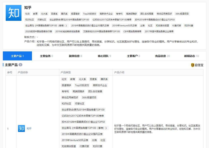
Task: Click the large 知乎 logo in the header
Action: (x=13, y=13)
